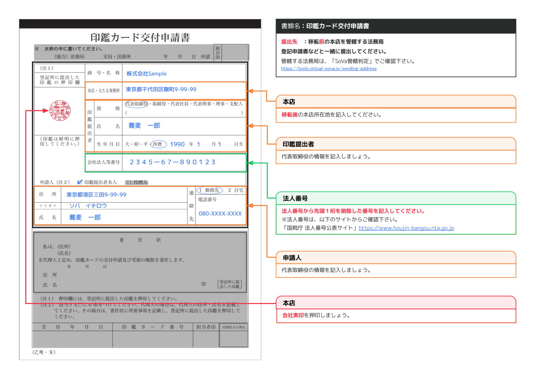Click corporate number 2345-67-890123
Screen dimensions: 535x379
click(172, 162)
